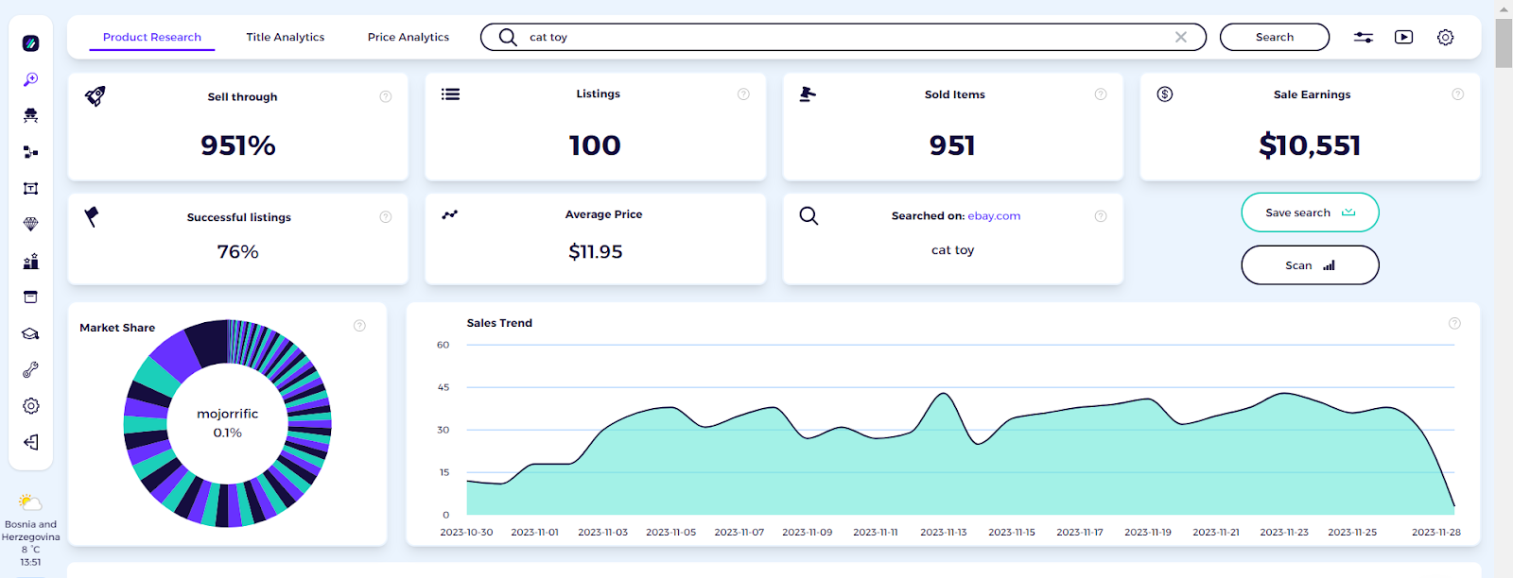Viewport: 1513px width, 578px height.
Task: Open the diamond sidebar icon
Action: point(30,224)
